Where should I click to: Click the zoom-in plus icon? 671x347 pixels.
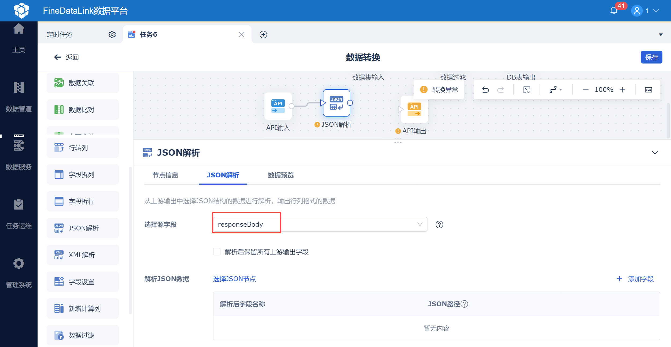pyautogui.click(x=622, y=90)
